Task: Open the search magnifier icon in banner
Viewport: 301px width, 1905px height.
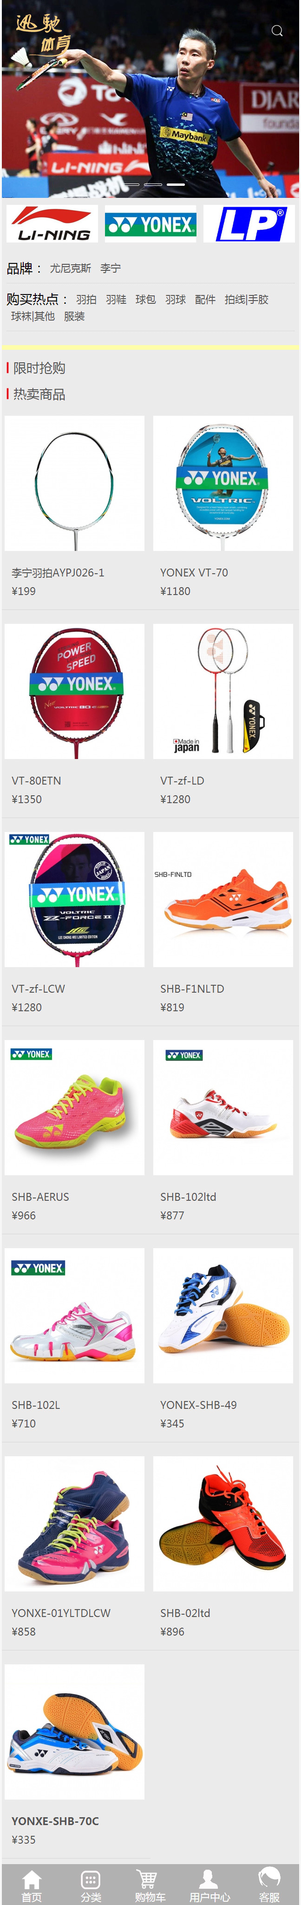Action: (276, 30)
